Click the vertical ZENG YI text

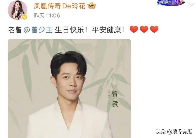pyautogui.click(x=108, y=97)
